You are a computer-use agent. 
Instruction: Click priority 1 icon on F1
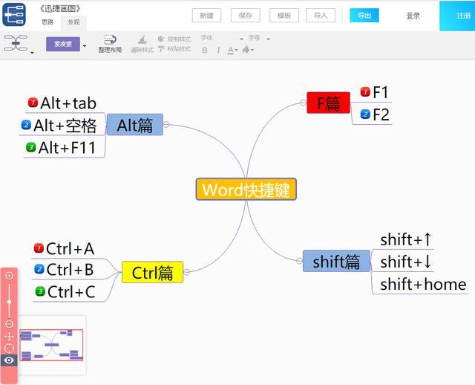click(365, 91)
